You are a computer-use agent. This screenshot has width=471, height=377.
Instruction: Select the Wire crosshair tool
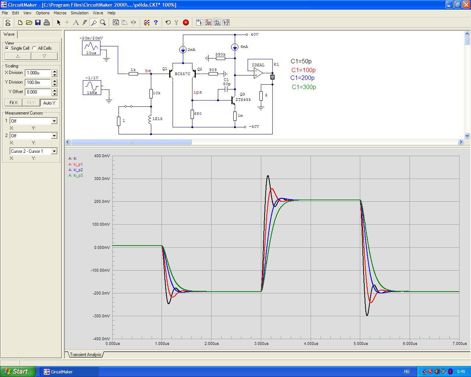(67, 22)
